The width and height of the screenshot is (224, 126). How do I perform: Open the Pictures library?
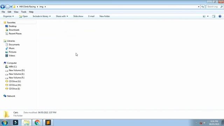click(13, 52)
